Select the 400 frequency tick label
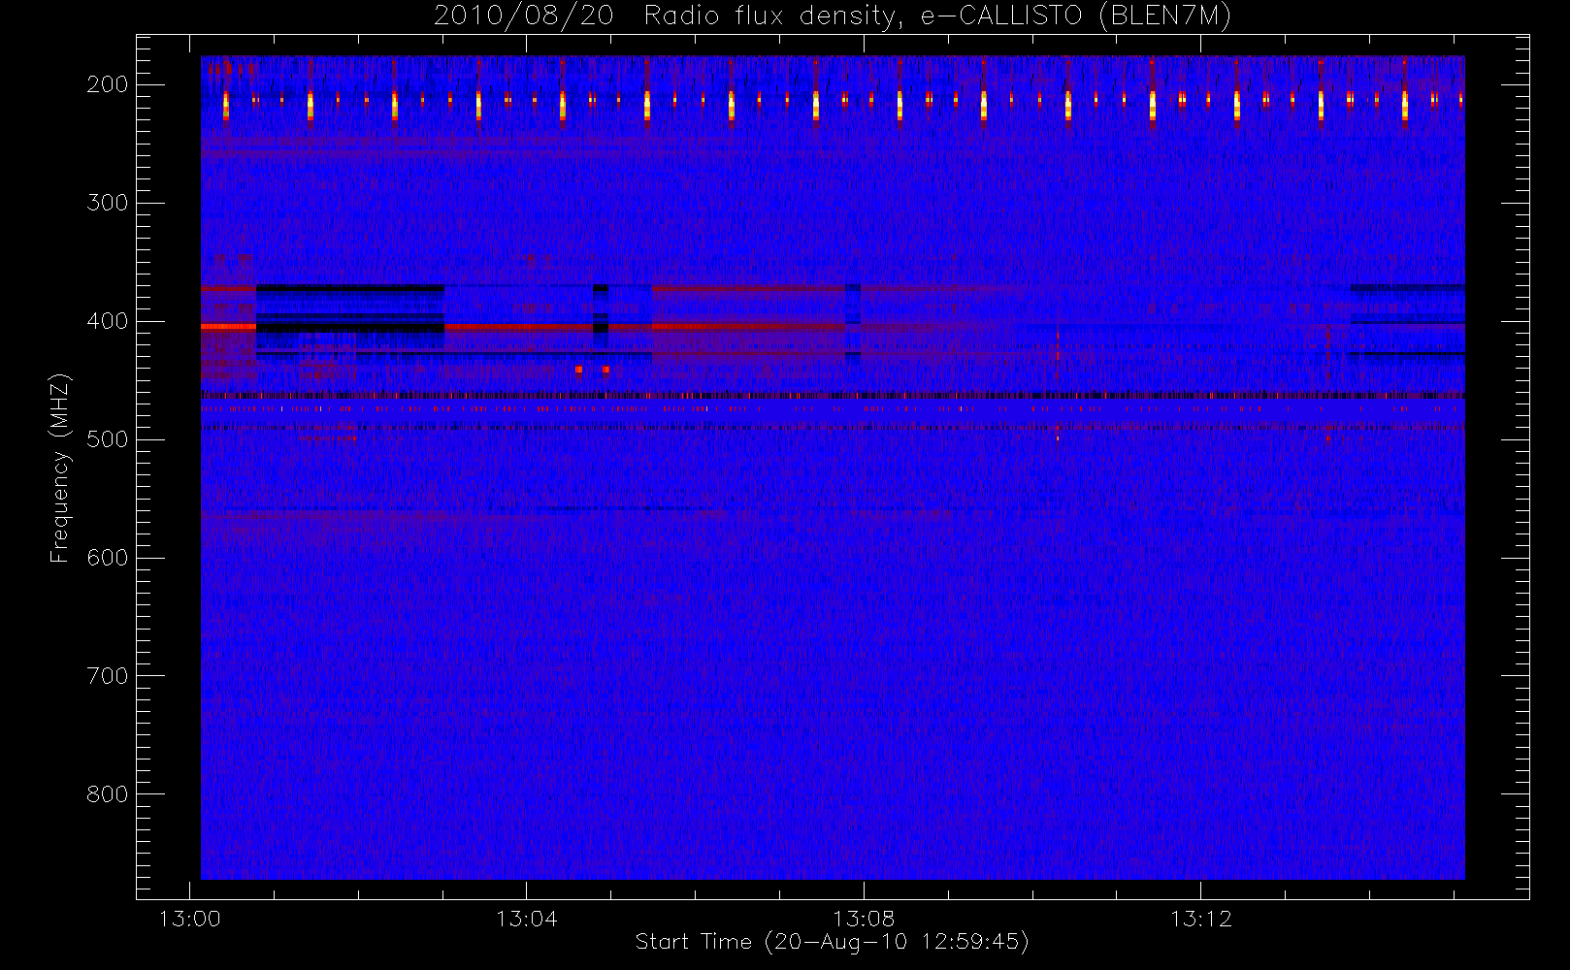The height and width of the screenshot is (970, 1570). tap(107, 321)
